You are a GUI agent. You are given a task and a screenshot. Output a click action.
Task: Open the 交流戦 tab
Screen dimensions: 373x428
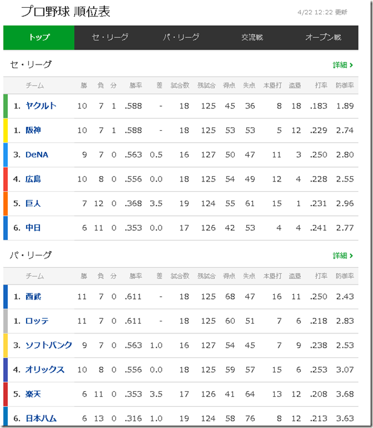tap(252, 37)
